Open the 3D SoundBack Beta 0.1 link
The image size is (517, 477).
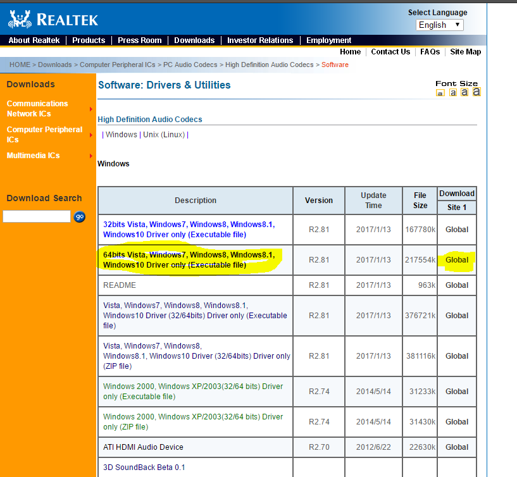click(x=144, y=468)
